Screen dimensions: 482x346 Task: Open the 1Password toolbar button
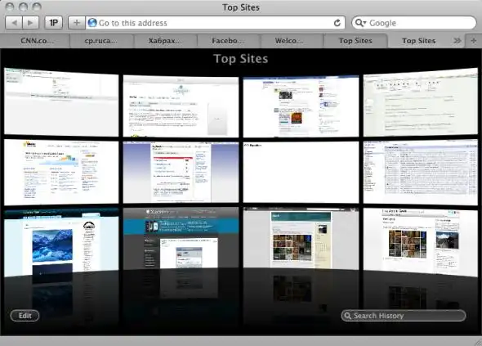[x=53, y=23]
